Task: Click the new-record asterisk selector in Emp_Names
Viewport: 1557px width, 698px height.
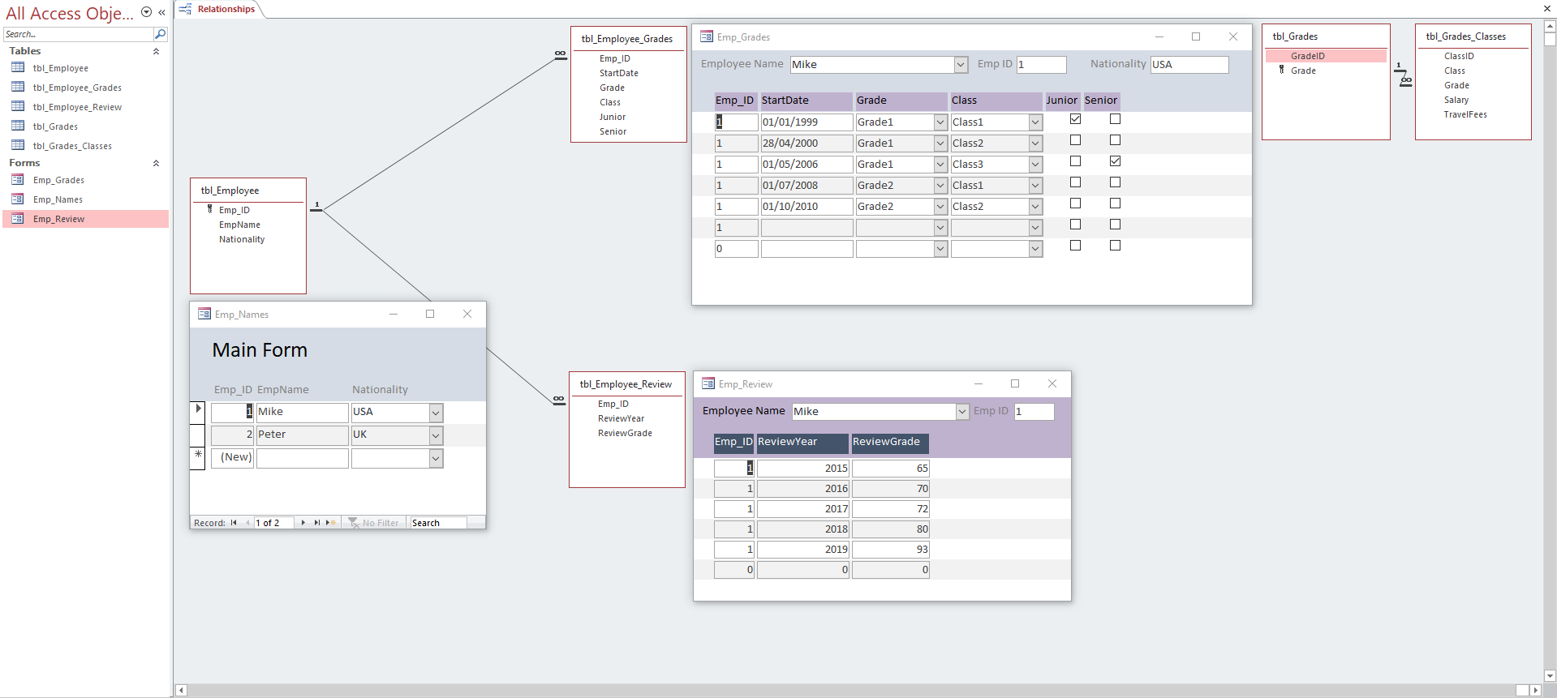Action: (198, 456)
